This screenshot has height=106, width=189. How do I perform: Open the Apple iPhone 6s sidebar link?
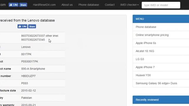pos(146,43)
